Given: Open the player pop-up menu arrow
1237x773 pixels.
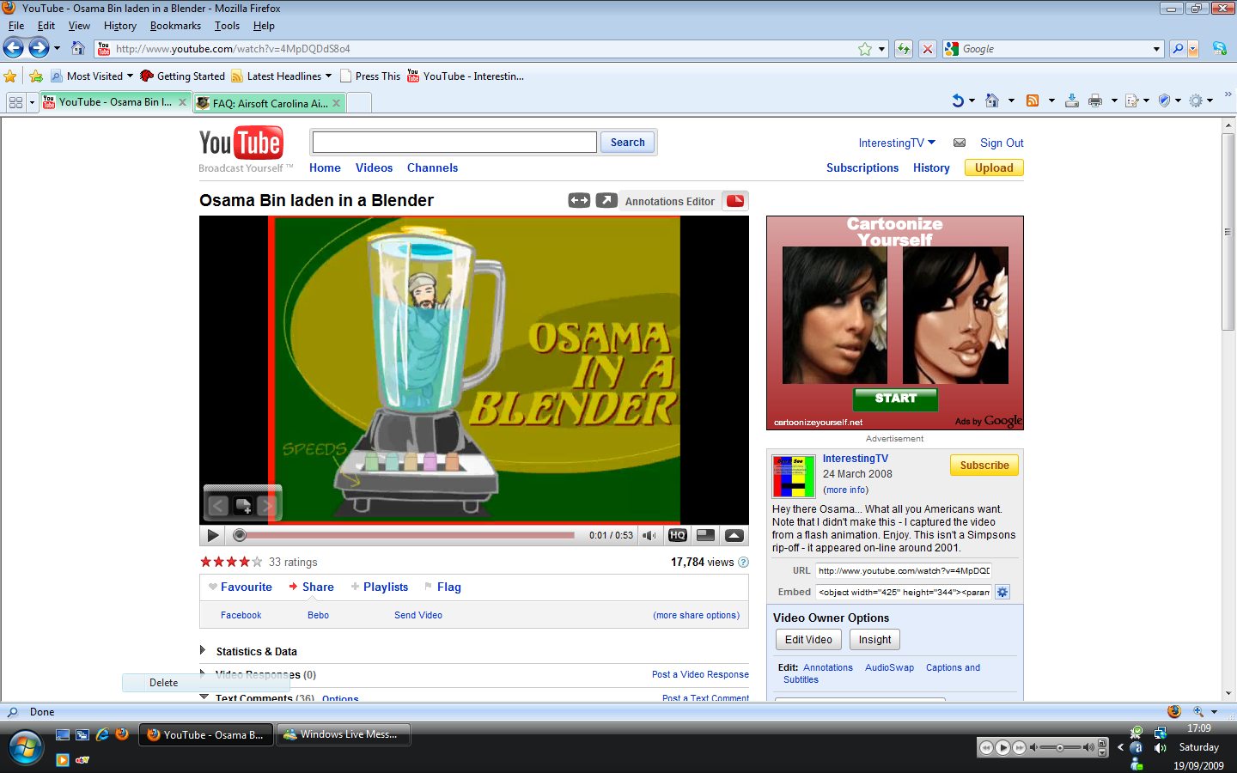Looking at the screenshot, I should [734, 535].
